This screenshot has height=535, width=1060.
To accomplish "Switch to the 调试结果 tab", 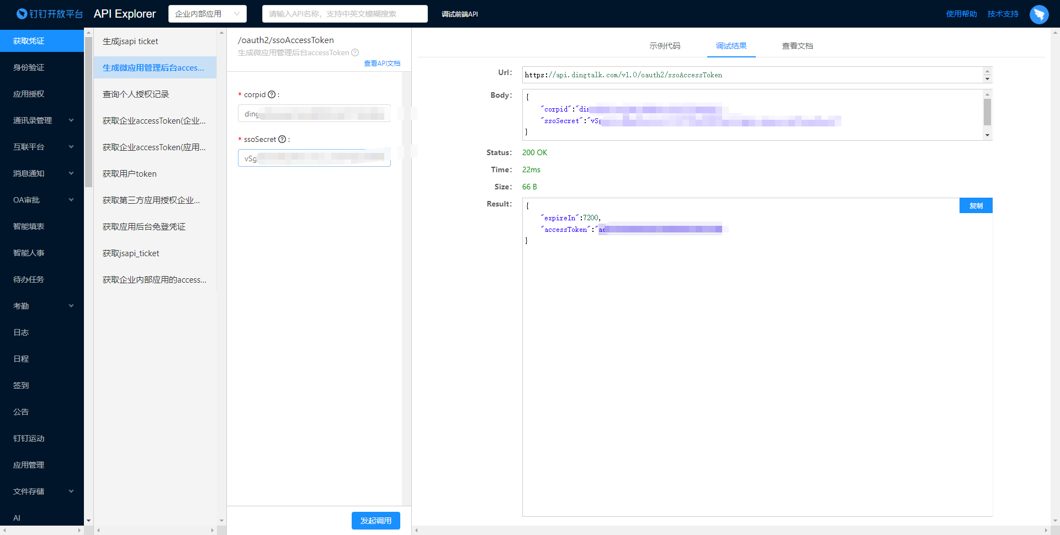I will click(x=731, y=46).
